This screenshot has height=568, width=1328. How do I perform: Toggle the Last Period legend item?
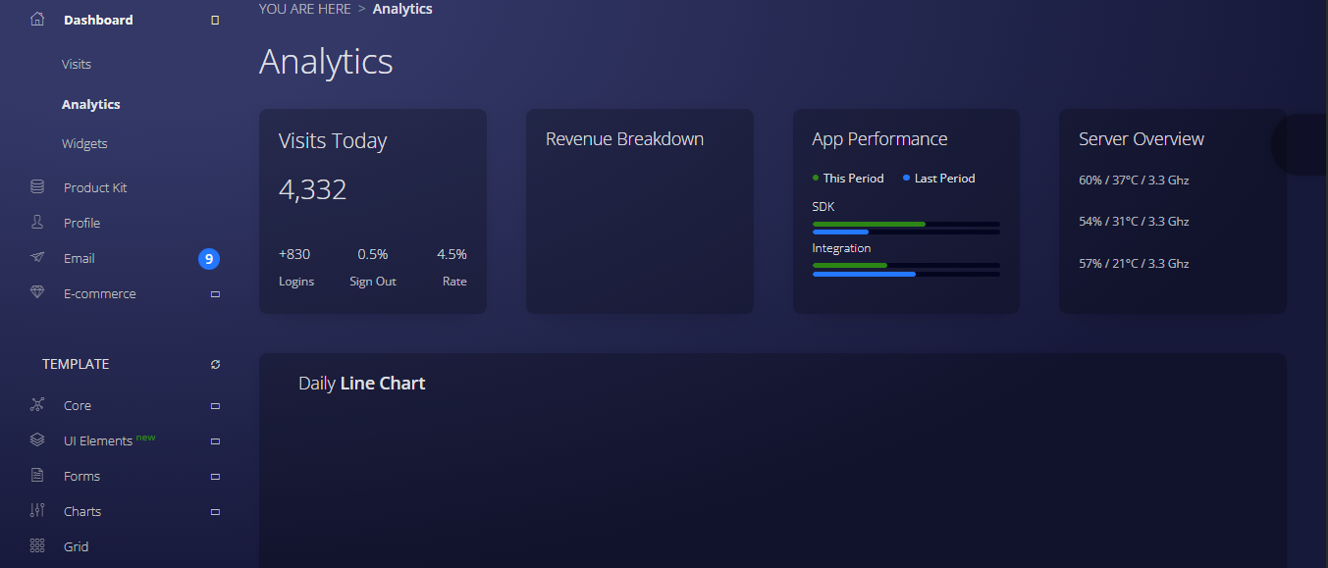[939, 179]
